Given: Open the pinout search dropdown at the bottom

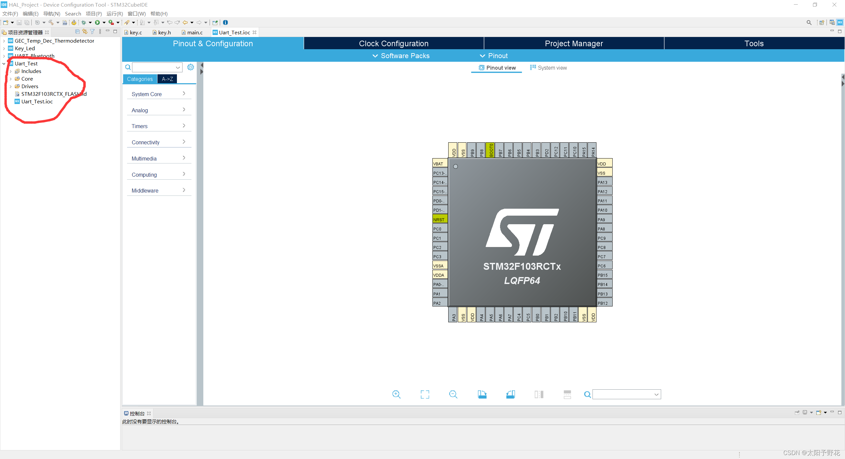Looking at the screenshot, I should click(x=657, y=394).
